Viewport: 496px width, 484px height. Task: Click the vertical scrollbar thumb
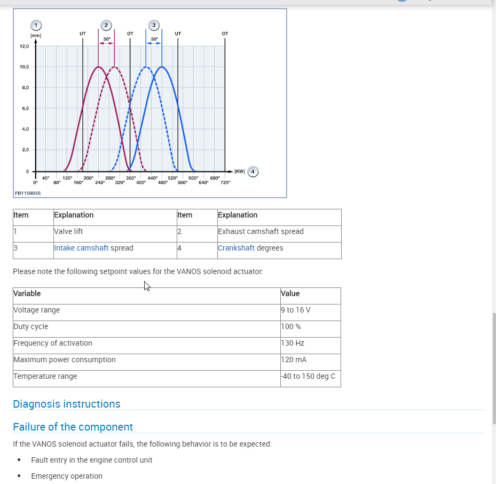click(x=493, y=369)
